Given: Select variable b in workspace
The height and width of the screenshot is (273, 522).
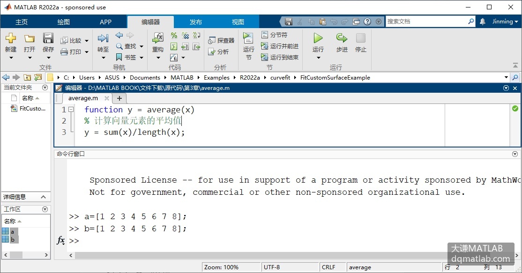Looking at the screenshot, I should click(10, 239).
